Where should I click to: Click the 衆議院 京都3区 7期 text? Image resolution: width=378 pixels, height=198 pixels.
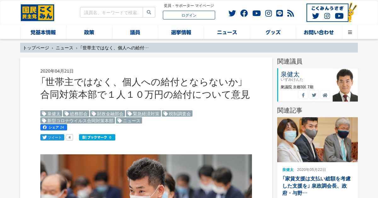tap(297, 87)
